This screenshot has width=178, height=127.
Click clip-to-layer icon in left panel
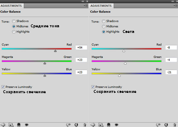coord(19,125)
